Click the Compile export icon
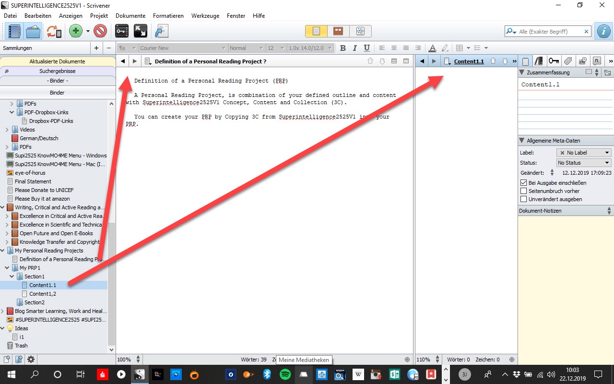The height and width of the screenshot is (384, 614). (x=161, y=32)
